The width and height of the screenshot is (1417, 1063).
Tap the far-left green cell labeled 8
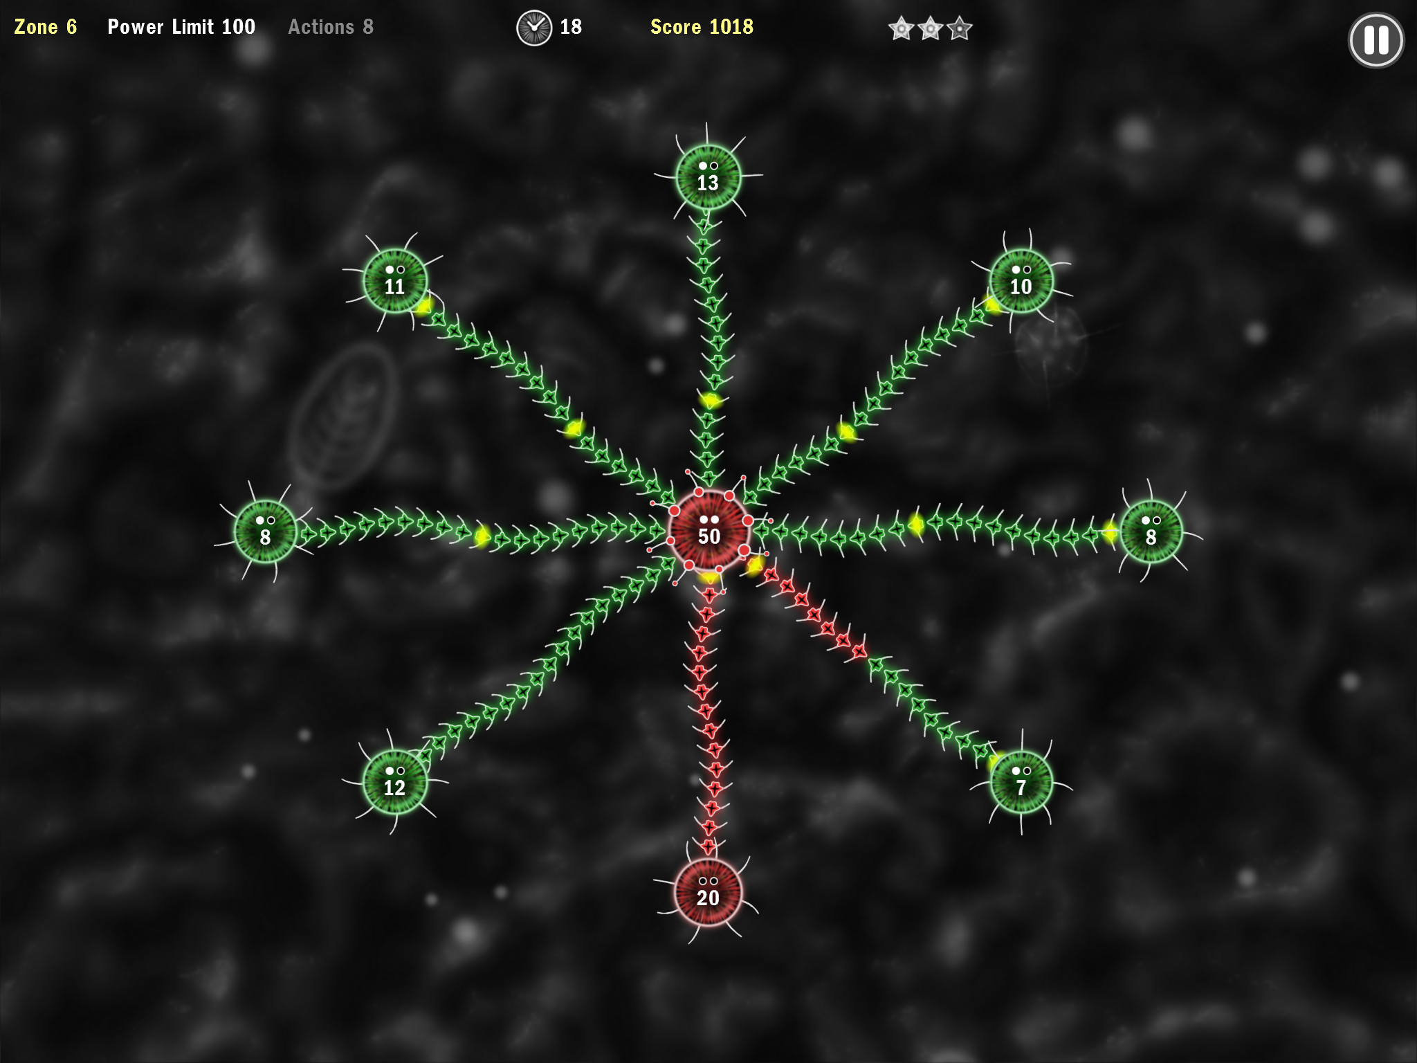266,531
